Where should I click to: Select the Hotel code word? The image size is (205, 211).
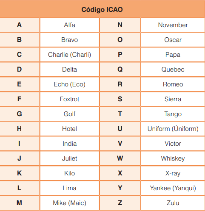[x=70, y=129]
